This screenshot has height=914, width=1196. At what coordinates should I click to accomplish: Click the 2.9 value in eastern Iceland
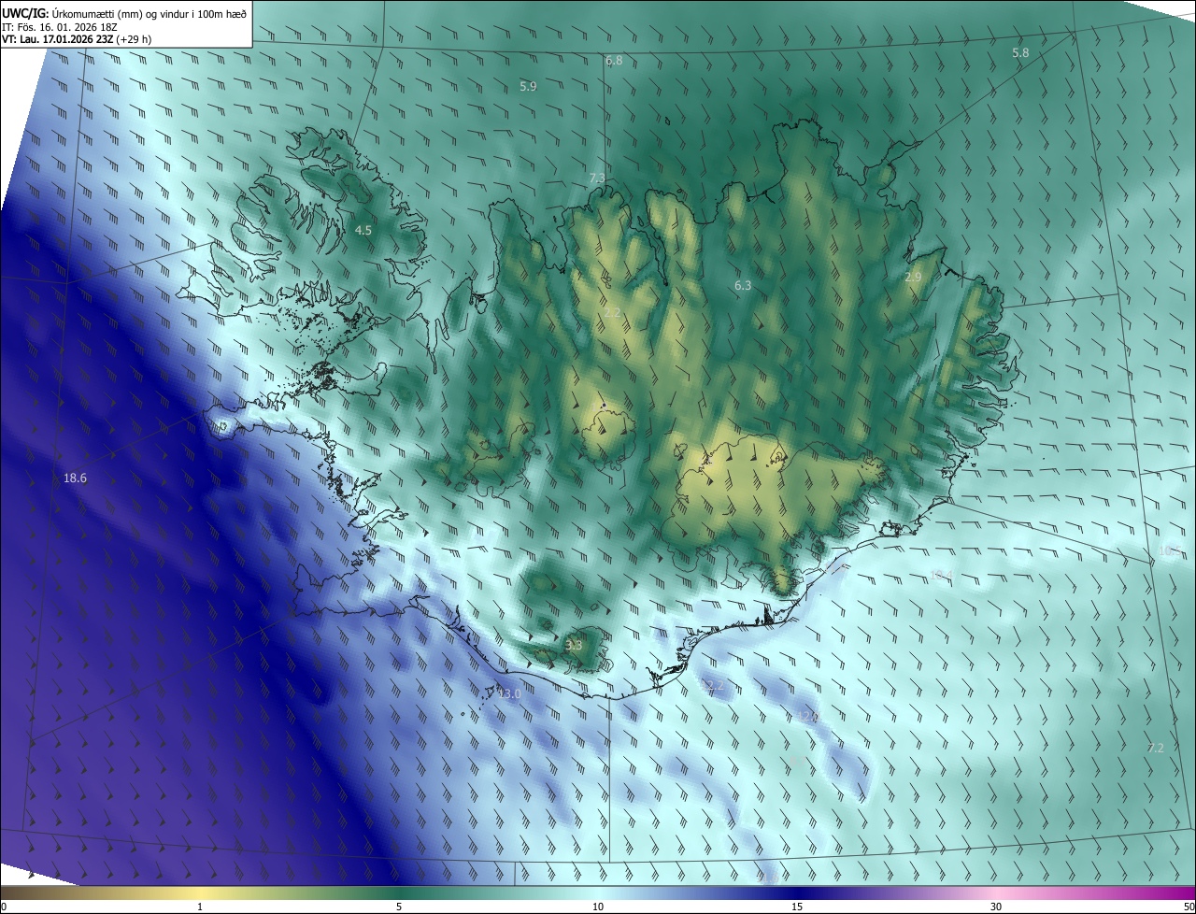tap(913, 278)
